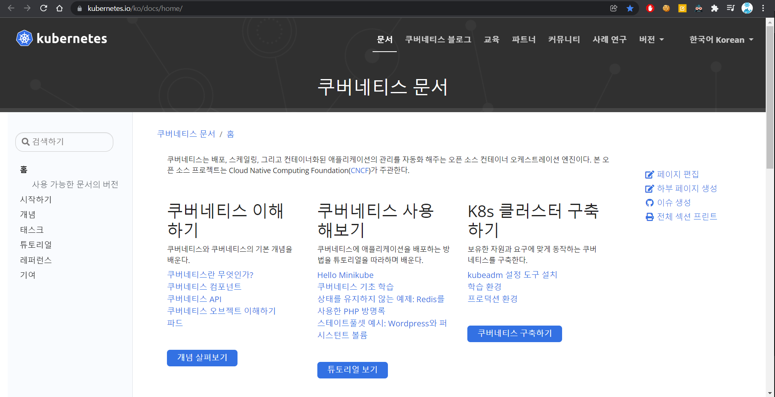Open 쿠버네티스 블로그 in top navigation

pos(438,40)
